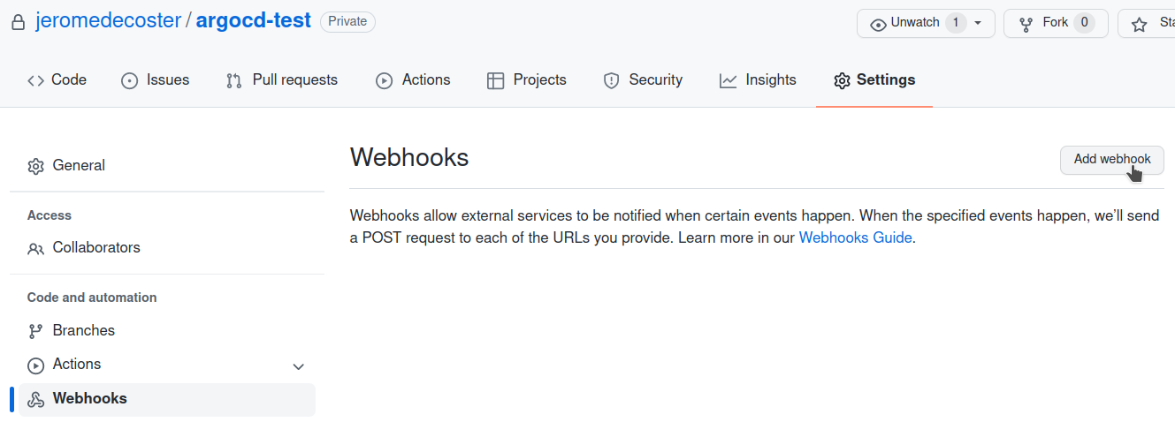Image resolution: width=1175 pixels, height=422 pixels.
Task: Click the Branches git-branch icon
Action: click(35, 331)
